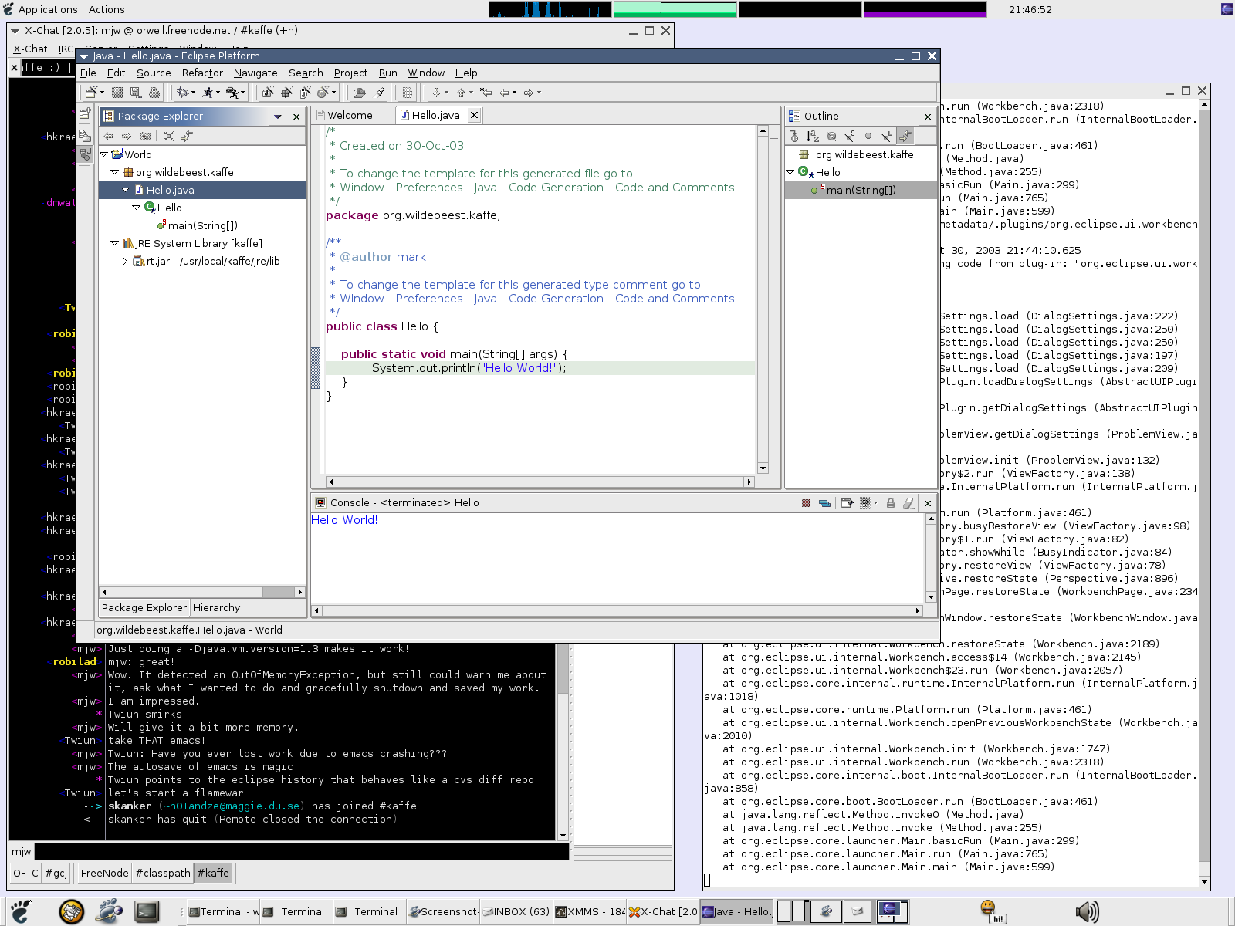This screenshot has width=1235, height=926.
Task: Toggle Hide Local Types in Outline view
Action: [x=887, y=137]
